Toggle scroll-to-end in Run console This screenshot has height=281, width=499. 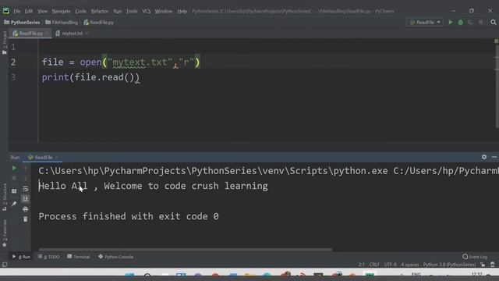[26, 199]
